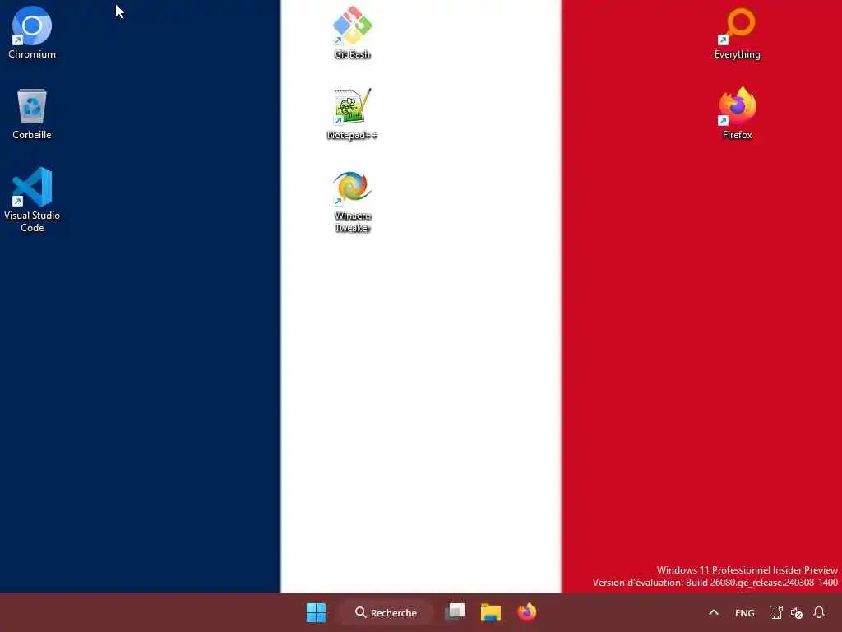Select the Git Bash desktop icon
This screenshot has width=842, height=632.
click(352, 32)
